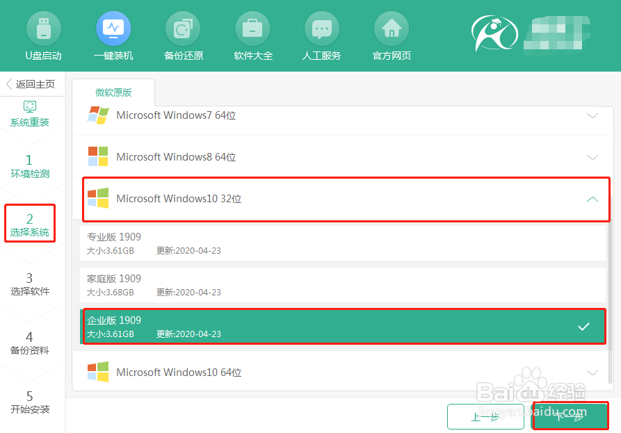Click the Windows10 32位 logo icon

(x=98, y=198)
